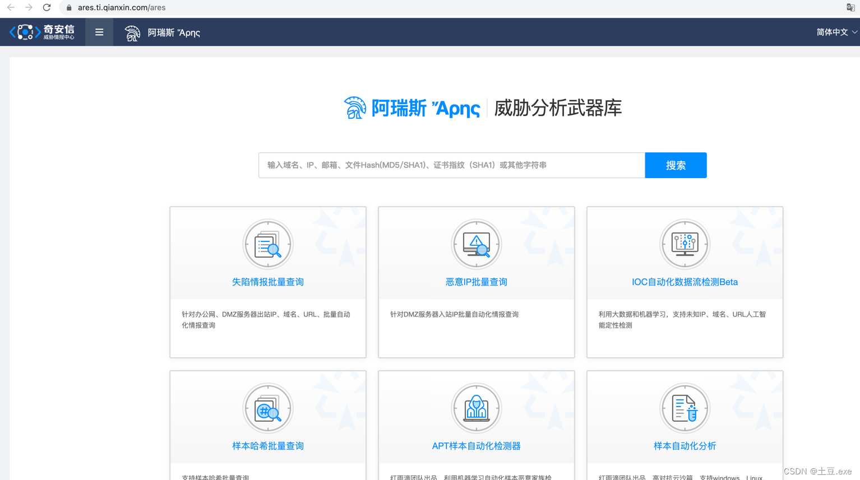Screen dimensions: 860x480
Task: Open the translate page icon in address bar
Action: 850,7
